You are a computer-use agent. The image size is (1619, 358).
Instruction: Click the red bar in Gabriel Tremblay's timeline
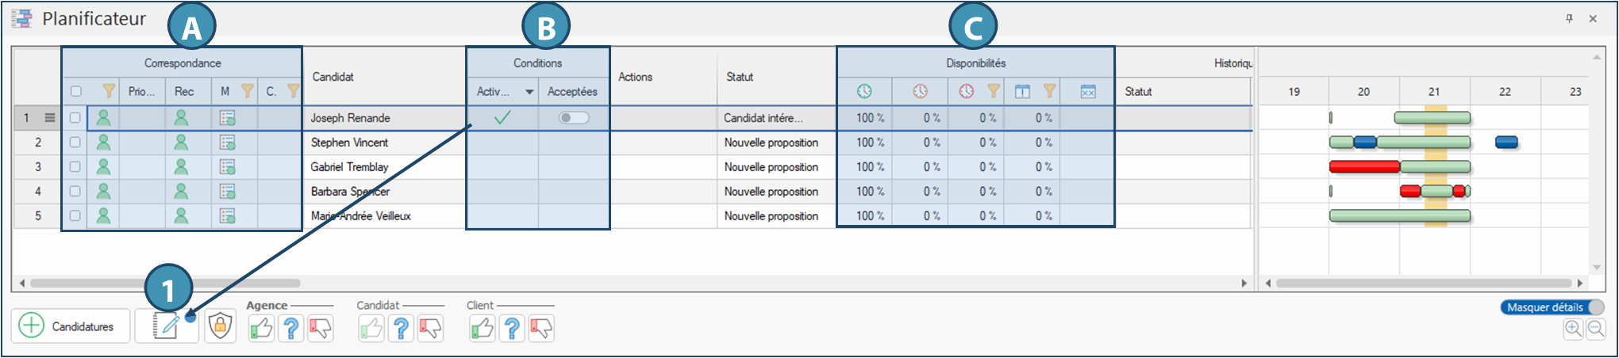[x=1363, y=166]
